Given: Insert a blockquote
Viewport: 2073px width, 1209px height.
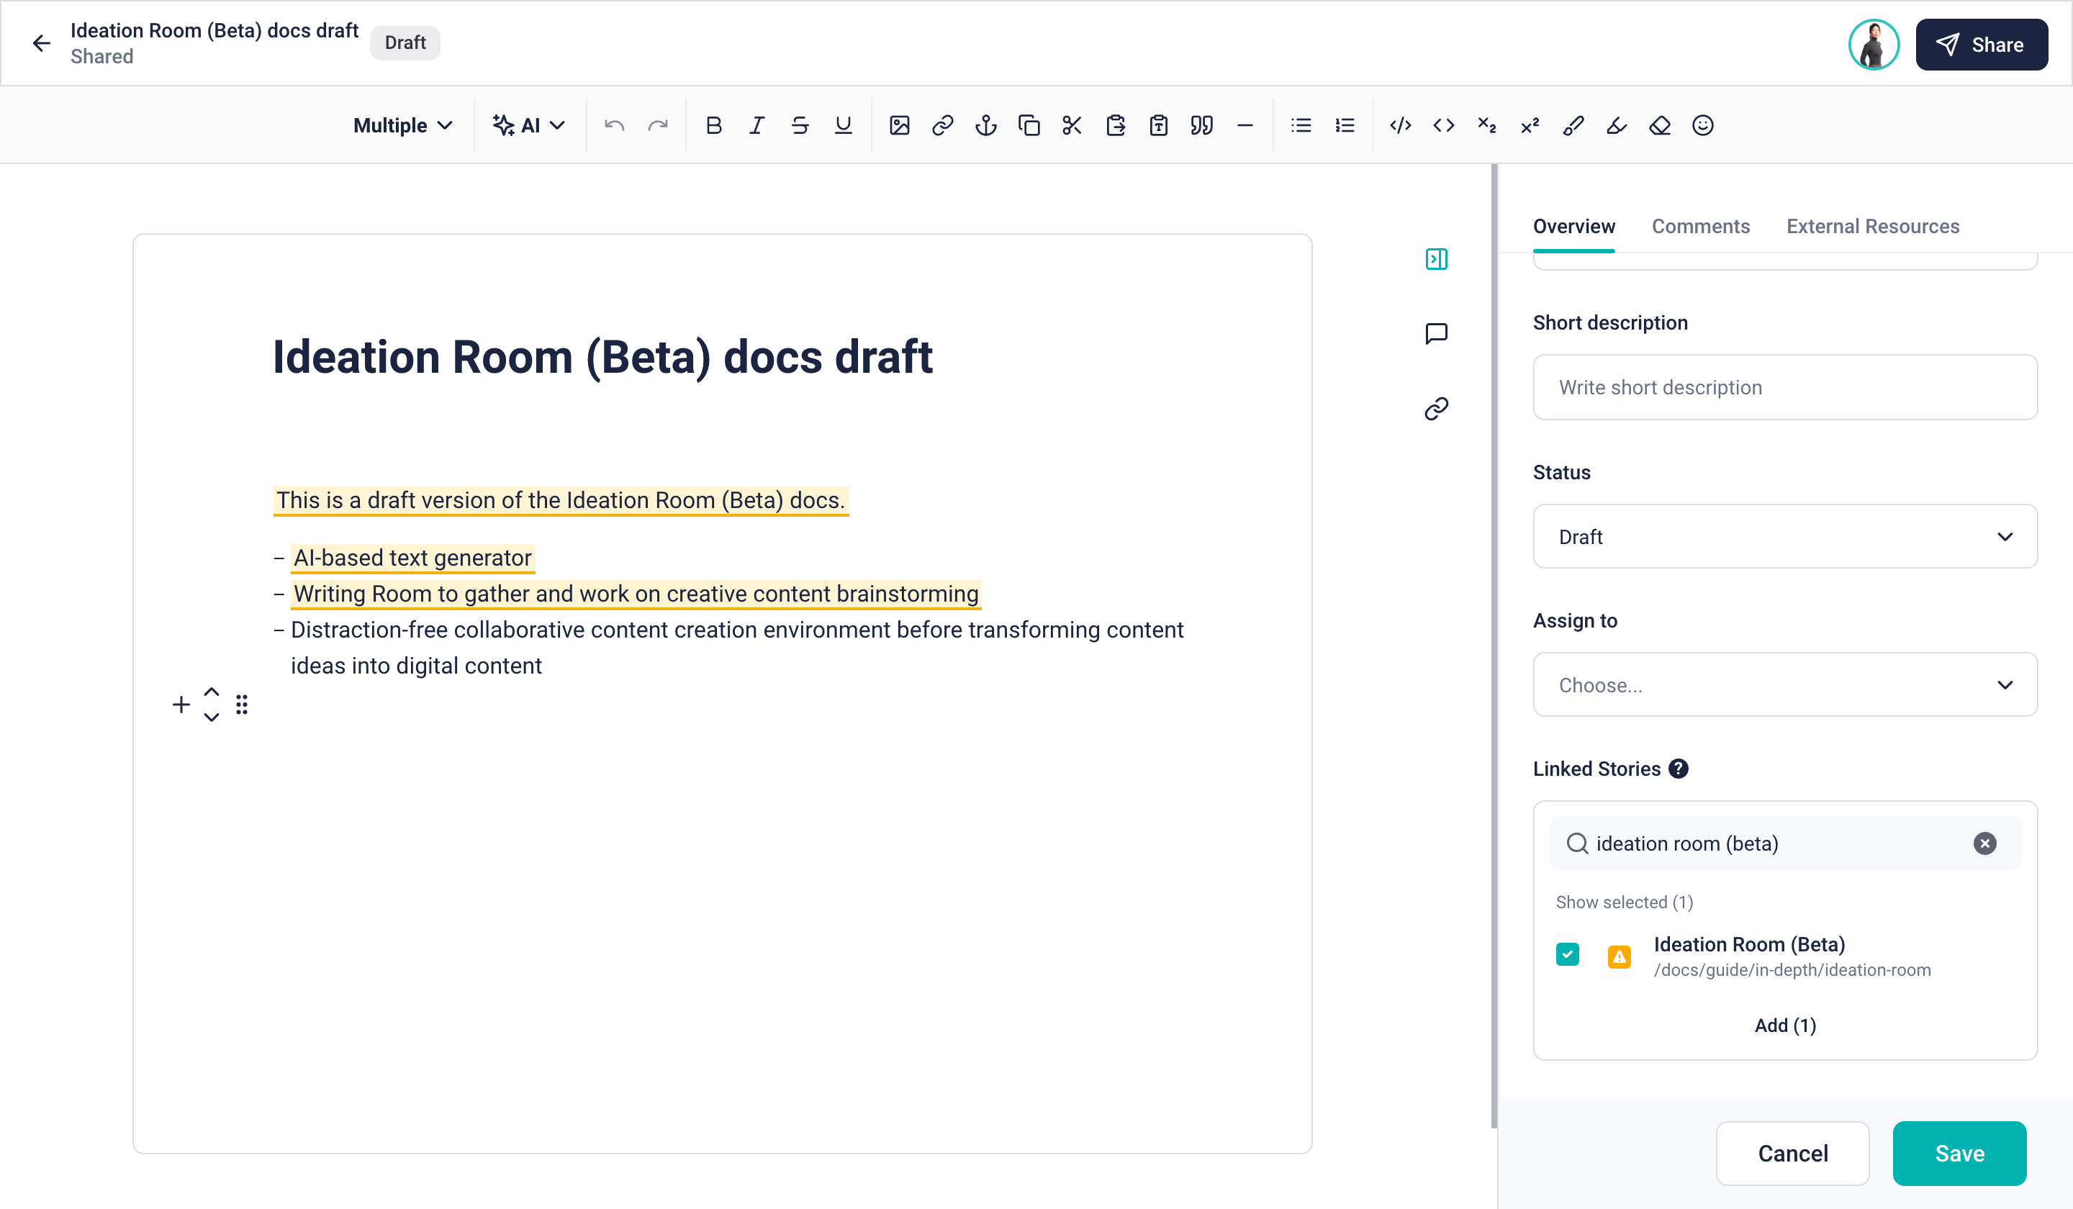Looking at the screenshot, I should point(1202,125).
